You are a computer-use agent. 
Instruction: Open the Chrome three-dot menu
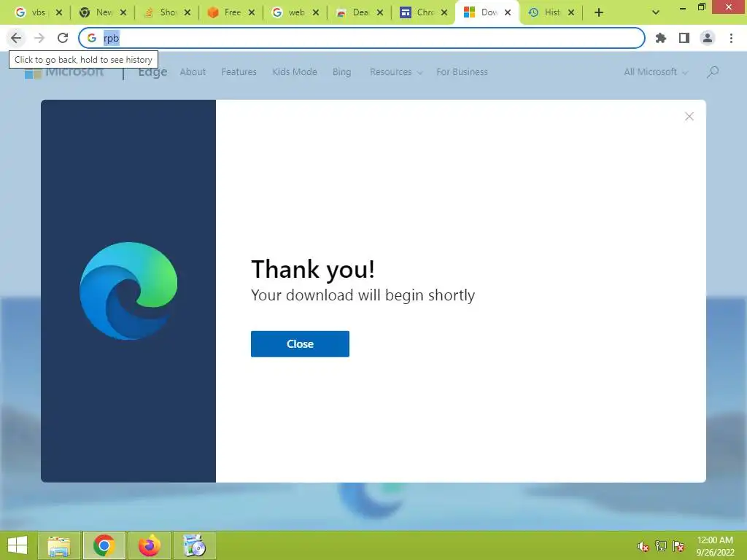[731, 38]
